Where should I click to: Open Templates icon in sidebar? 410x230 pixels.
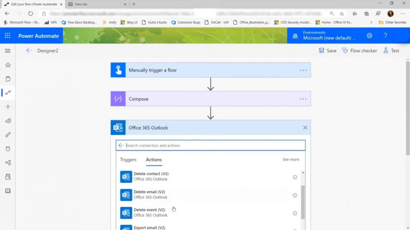8,121
